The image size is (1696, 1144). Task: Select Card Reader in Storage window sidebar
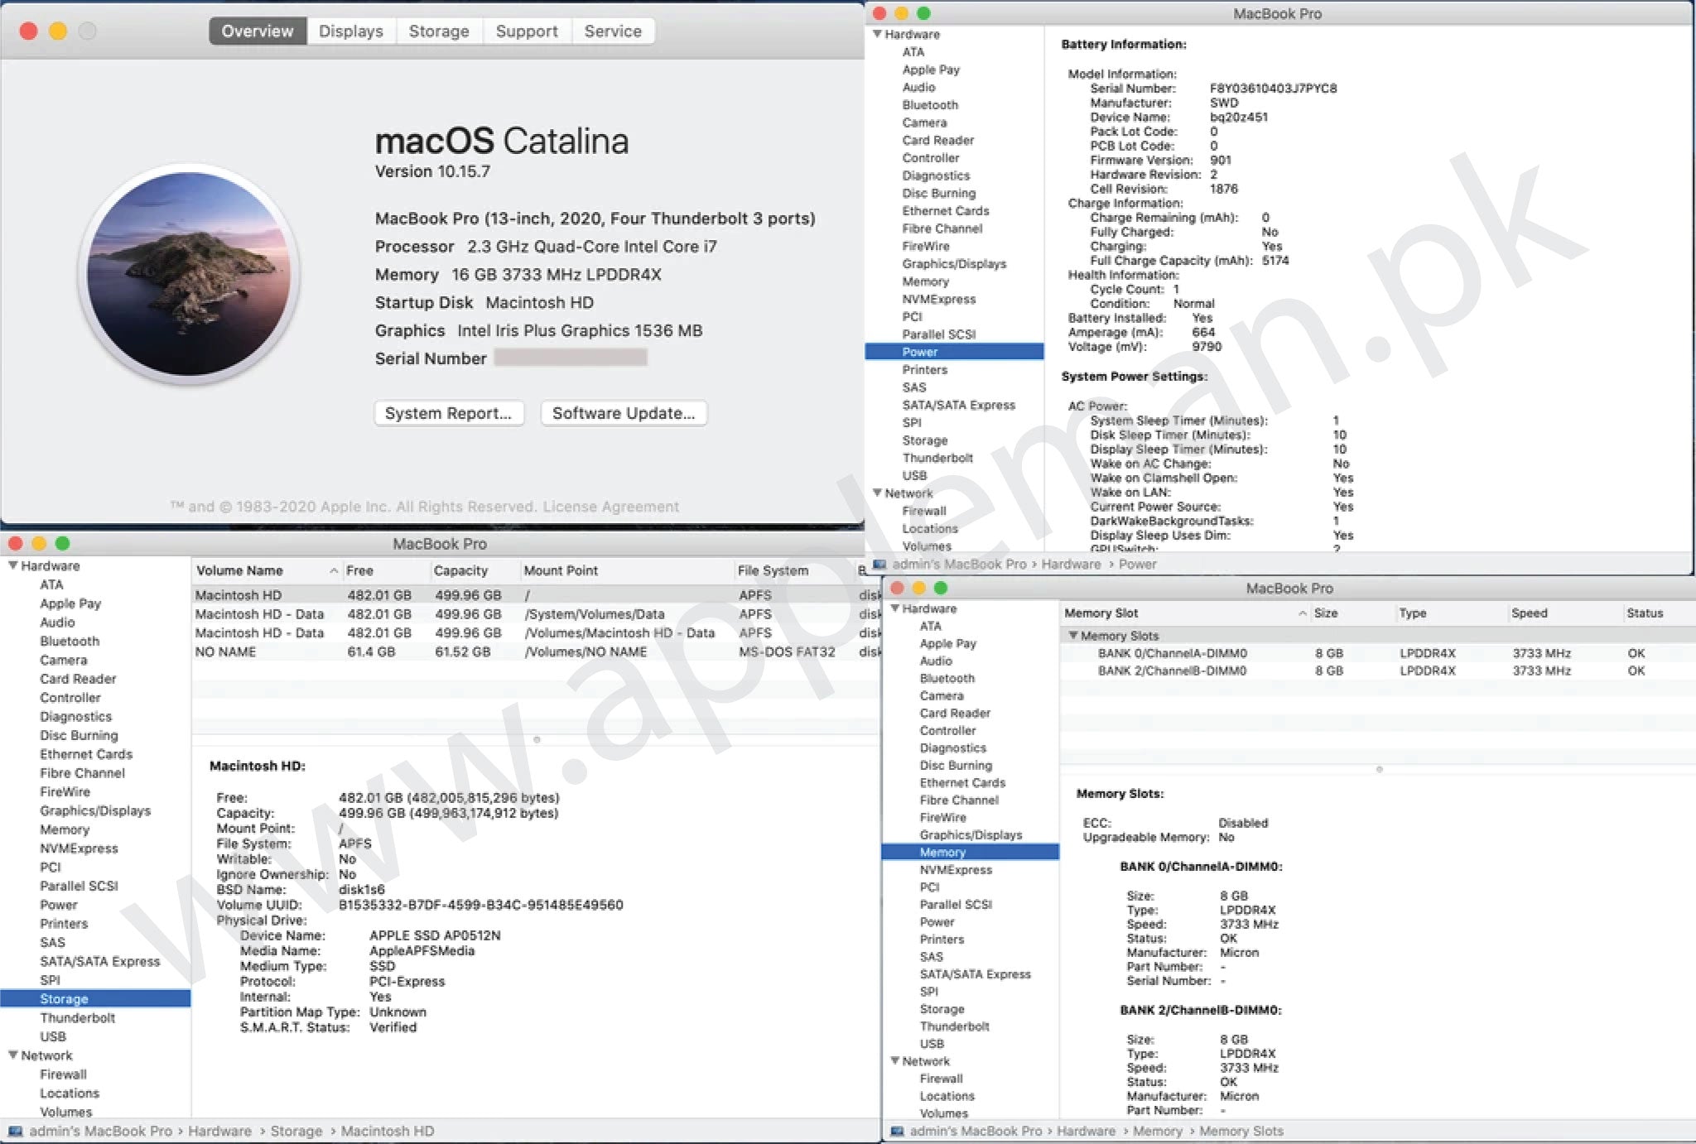(78, 679)
